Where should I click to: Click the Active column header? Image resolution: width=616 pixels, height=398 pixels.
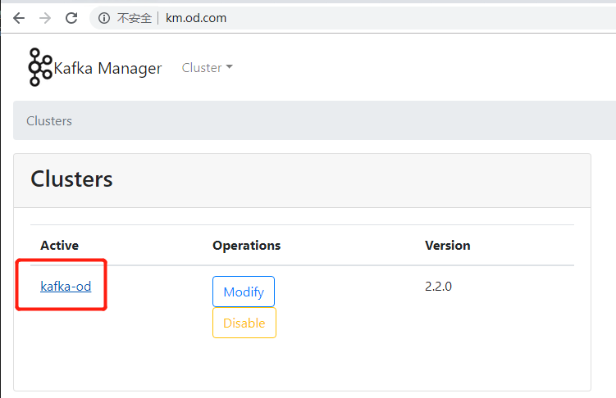[59, 246]
